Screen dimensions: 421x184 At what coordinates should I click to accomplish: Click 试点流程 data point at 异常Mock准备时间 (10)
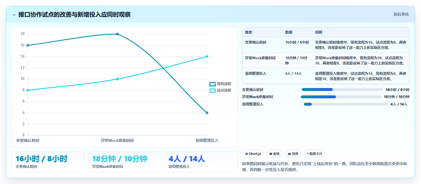tap(117, 79)
